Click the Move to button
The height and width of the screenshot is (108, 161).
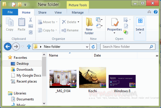click(x=48, y=22)
